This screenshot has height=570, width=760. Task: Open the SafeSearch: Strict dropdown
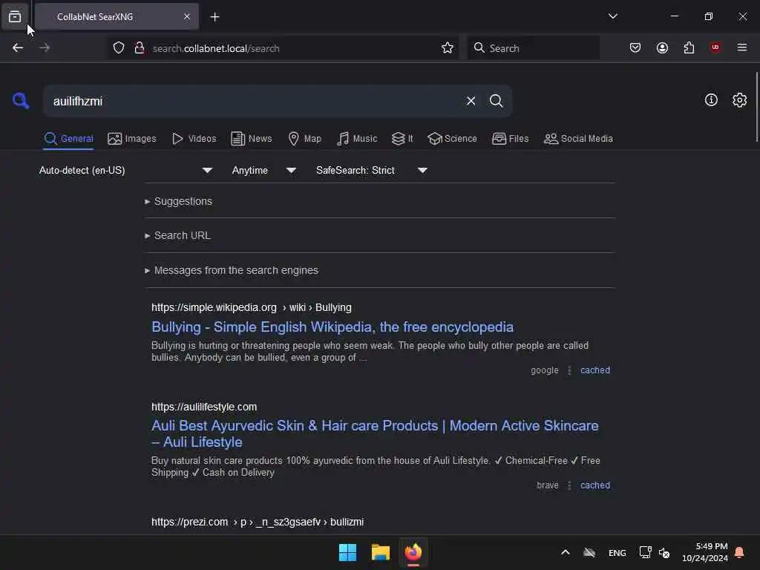(x=371, y=170)
